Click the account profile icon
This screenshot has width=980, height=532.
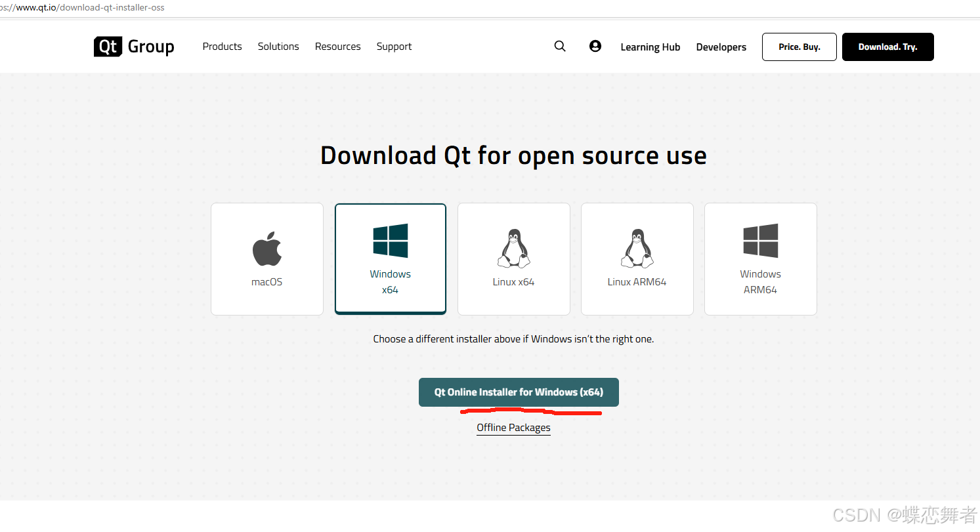tap(595, 46)
